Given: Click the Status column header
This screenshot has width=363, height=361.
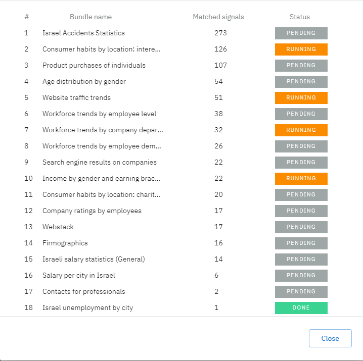Looking at the screenshot, I should pyautogui.click(x=300, y=17).
